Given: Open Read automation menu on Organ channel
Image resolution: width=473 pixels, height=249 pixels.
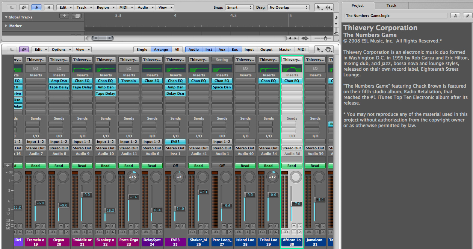Looking at the screenshot, I should tap(59, 165).
